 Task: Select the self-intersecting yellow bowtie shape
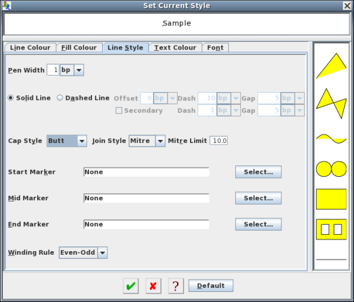click(331, 103)
